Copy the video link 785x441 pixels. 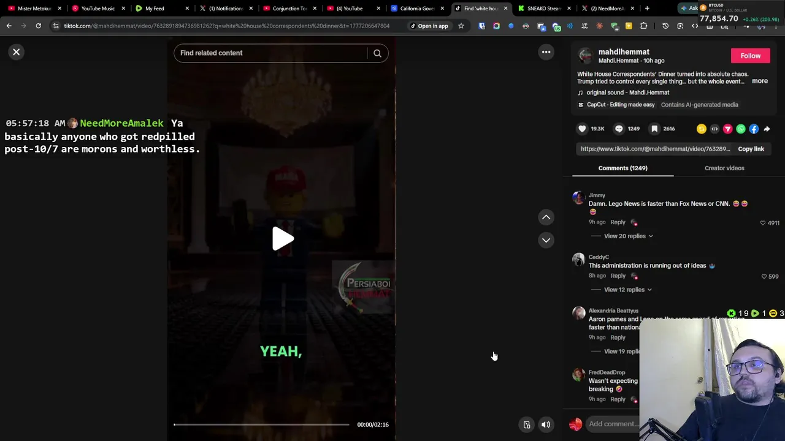point(751,149)
